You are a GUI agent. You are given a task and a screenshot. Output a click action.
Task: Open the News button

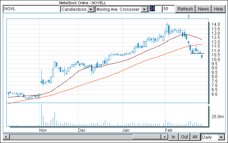(x=204, y=9)
